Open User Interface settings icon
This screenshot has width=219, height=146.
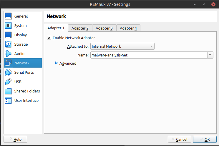pyautogui.click(x=8, y=101)
